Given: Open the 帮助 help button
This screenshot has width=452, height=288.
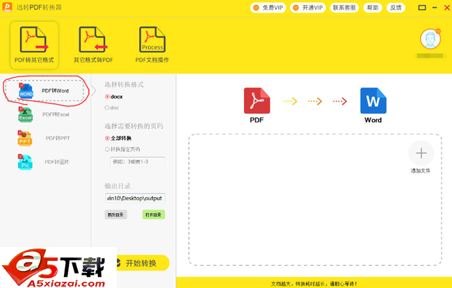Looking at the screenshot, I should tap(373, 8).
